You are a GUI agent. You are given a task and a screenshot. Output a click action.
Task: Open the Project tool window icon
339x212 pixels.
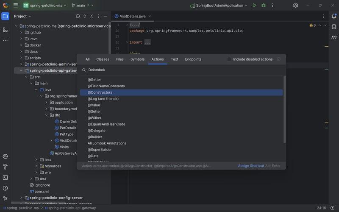(5, 16)
